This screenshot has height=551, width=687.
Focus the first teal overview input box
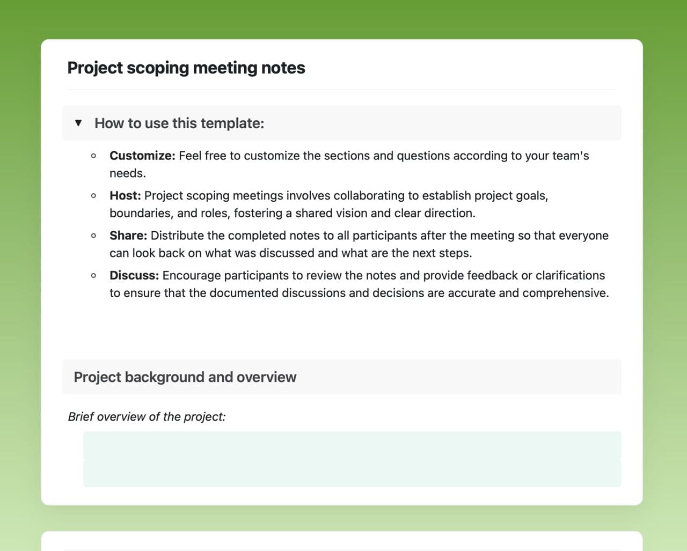[x=352, y=445]
